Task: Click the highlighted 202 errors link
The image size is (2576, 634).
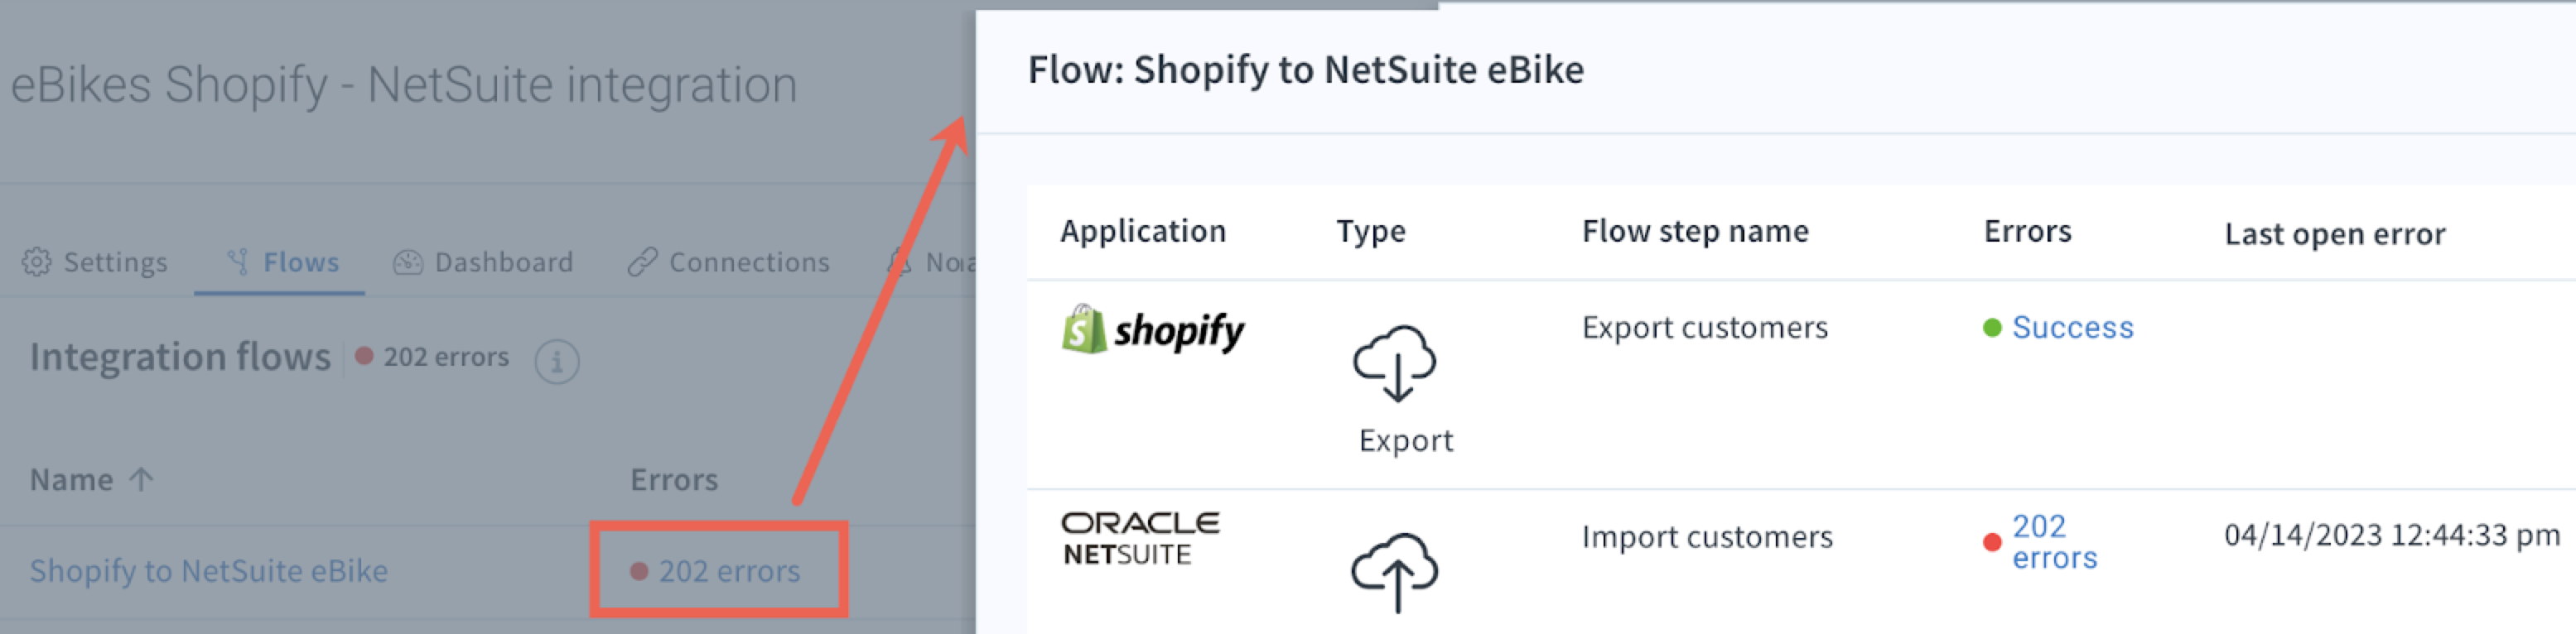Action: pyautogui.click(x=731, y=571)
